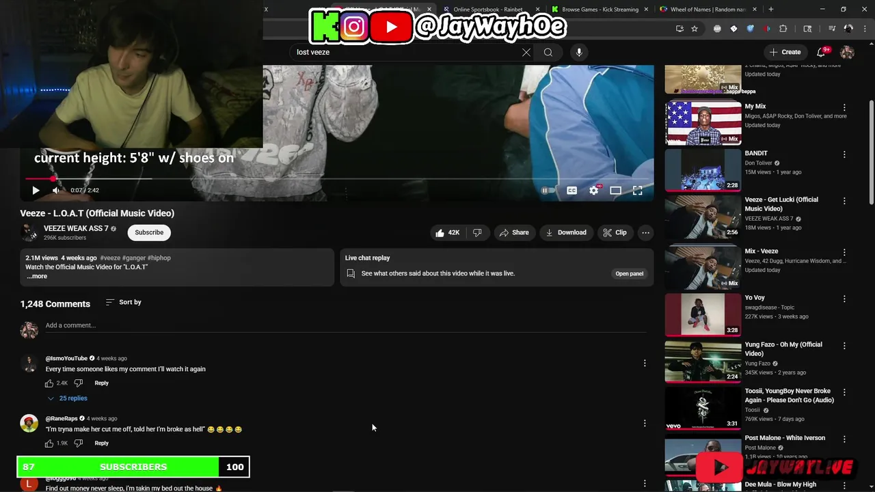
Task: Start voice search with microphone
Action: [579, 52]
